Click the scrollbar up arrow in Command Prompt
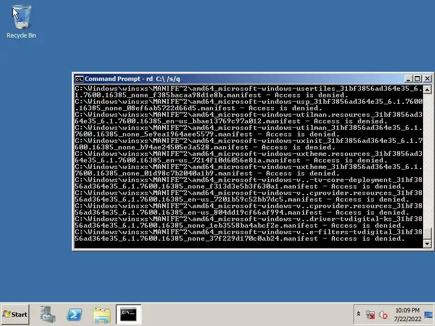This screenshot has width=435, height=326. [x=427, y=89]
